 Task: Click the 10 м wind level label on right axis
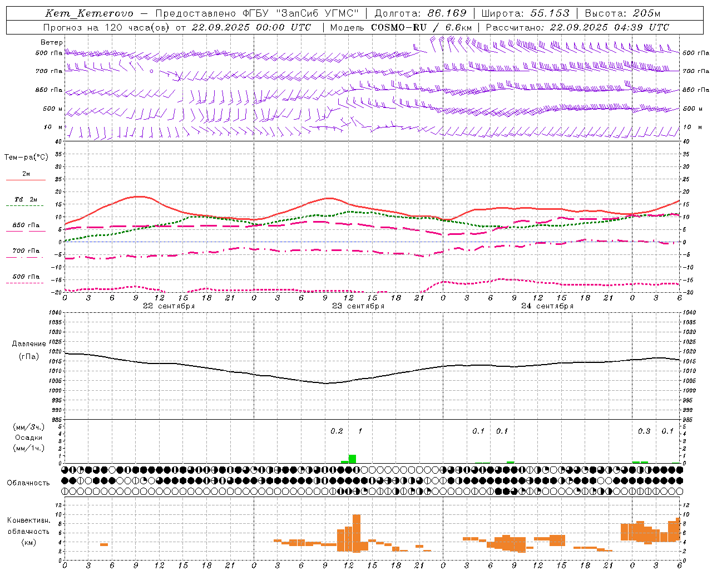[x=691, y=127]
